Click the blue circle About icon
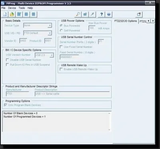Screen dimensions: 160x149 (x=109, y=14)
